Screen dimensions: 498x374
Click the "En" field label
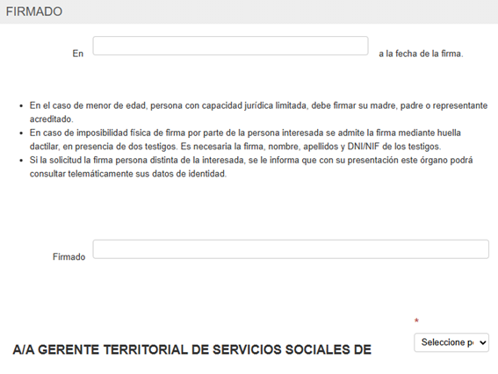coord(78,54)
